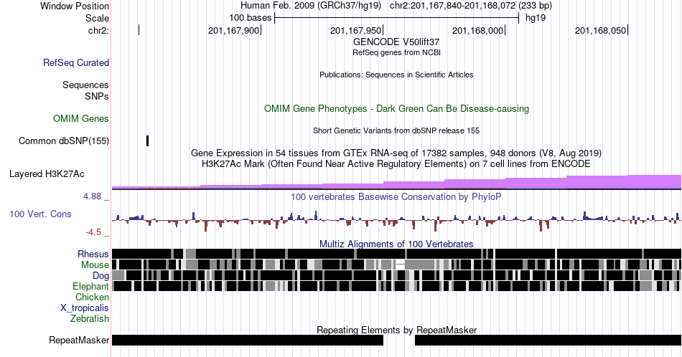Click the Zebrafish alignment label

tap(90, 318)
